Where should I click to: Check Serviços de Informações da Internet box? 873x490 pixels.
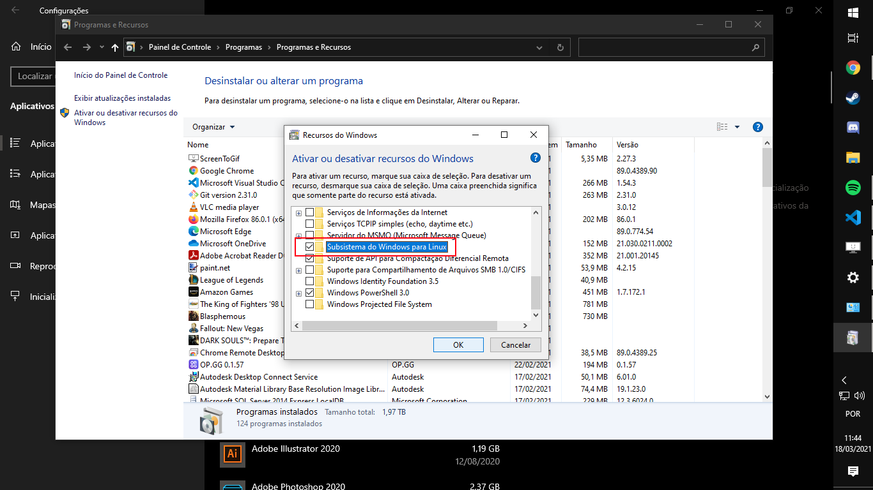click(309, 212)
